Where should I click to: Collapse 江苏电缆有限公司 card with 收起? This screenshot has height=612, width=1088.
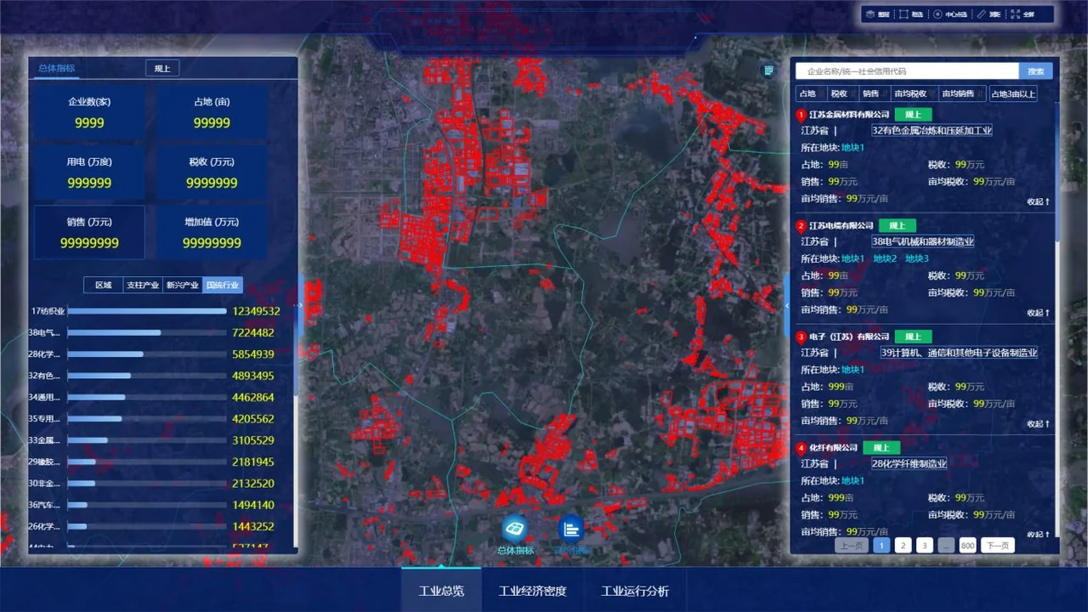tap(1039, 313)
